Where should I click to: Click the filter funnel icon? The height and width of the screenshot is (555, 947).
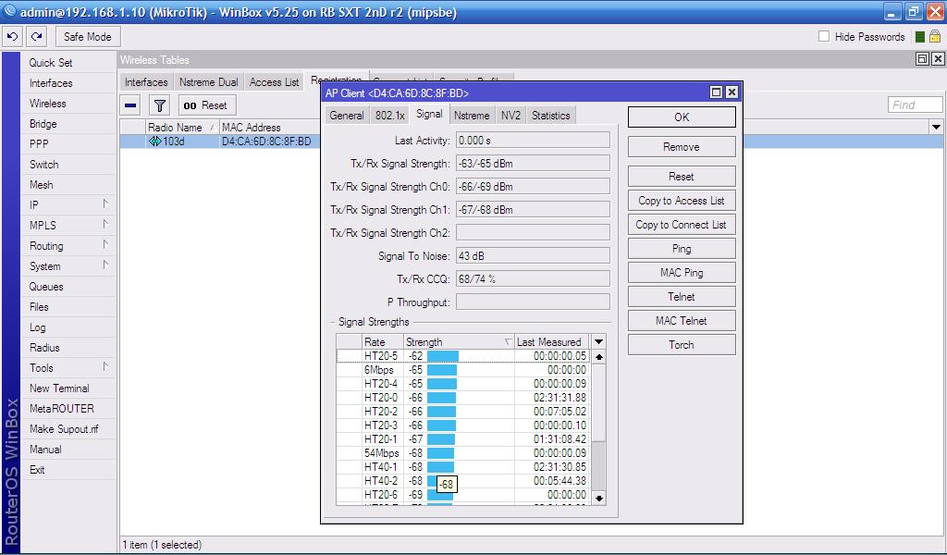[x=159, y=105]
